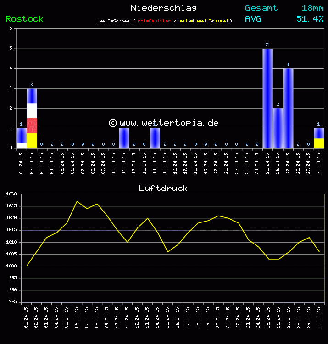Click the tallest precipitation bar labeled 5
This screenshot has height=344, width=328.
pyautogui.click(x=267, y=98)
